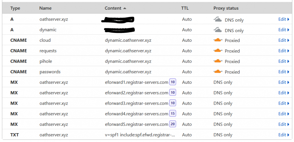The width and height of the screenshot is (294, 142).
Task: Click the Proxy status column header
Action: [226, 8]
